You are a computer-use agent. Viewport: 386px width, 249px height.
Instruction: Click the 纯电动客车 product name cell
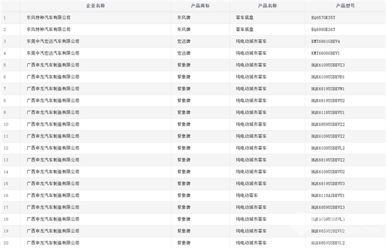coord(246,196)
